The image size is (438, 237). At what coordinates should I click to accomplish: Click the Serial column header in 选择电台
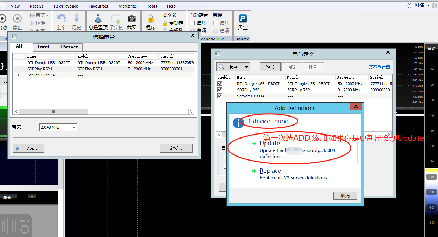tap(177, 56)
